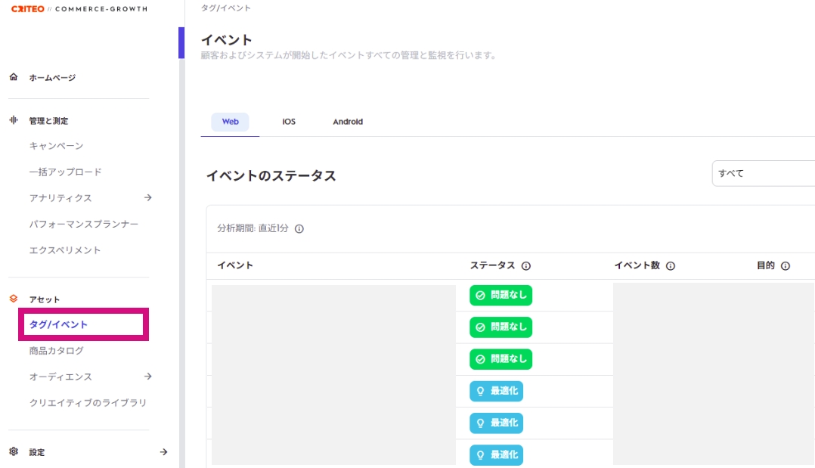Image resolution: width=815 pixels, height=468 pixels.
Task: Select アセット section header
Action: (44, 299)
